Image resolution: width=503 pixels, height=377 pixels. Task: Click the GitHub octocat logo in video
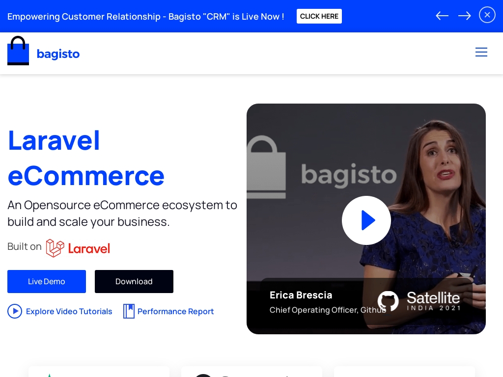[x=388, y=301]
